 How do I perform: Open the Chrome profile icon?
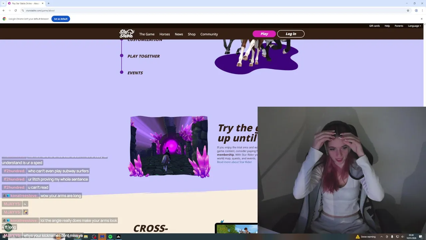click(416, 10)
